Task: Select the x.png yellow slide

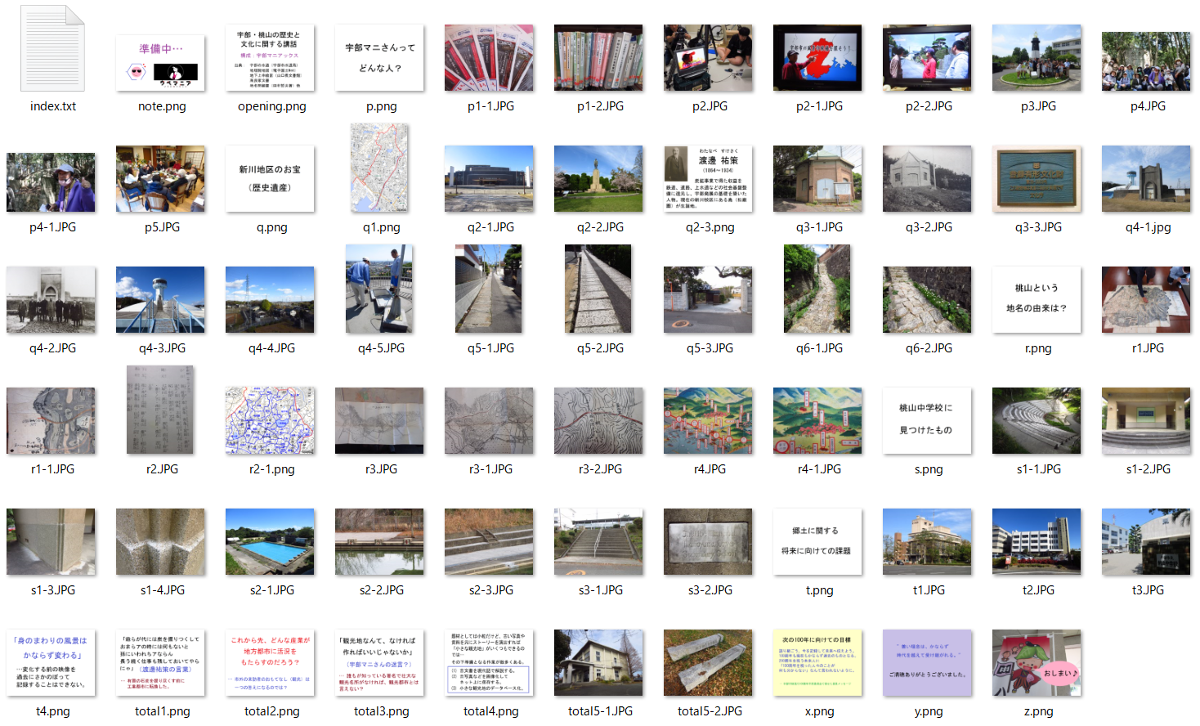Action: 817,663
